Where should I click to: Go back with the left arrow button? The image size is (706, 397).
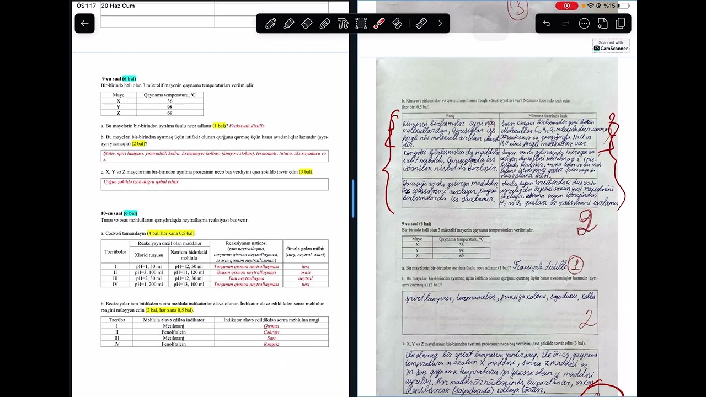click(84, 23)
